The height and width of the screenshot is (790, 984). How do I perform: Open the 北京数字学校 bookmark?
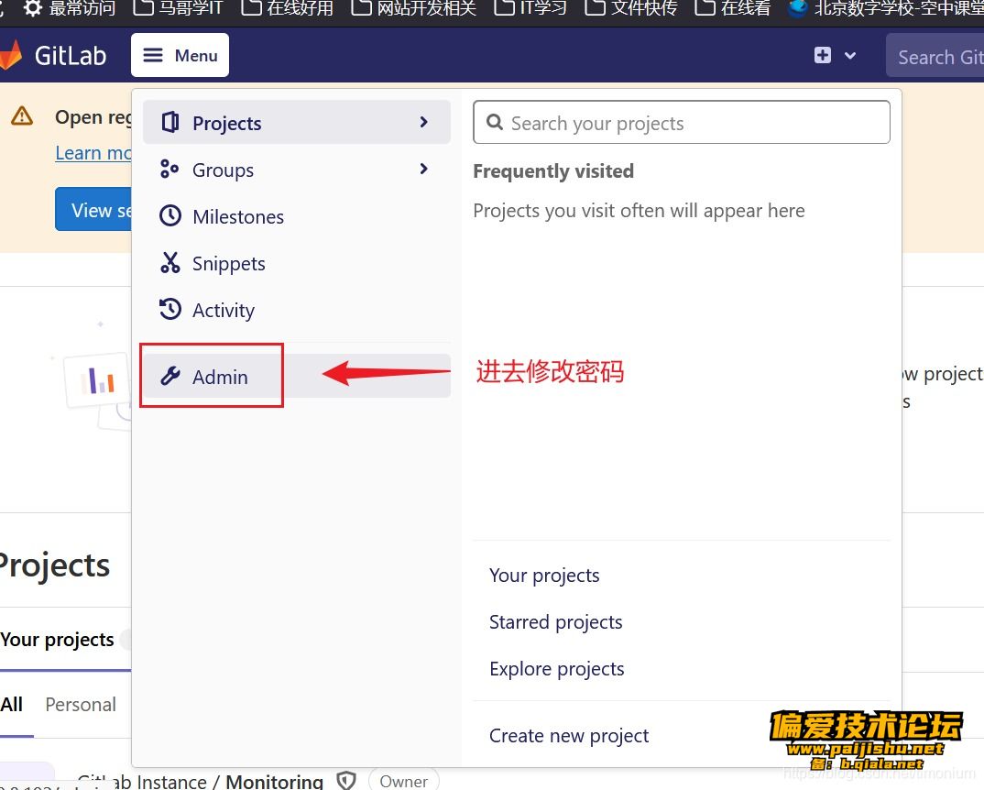tap(886, 8)
